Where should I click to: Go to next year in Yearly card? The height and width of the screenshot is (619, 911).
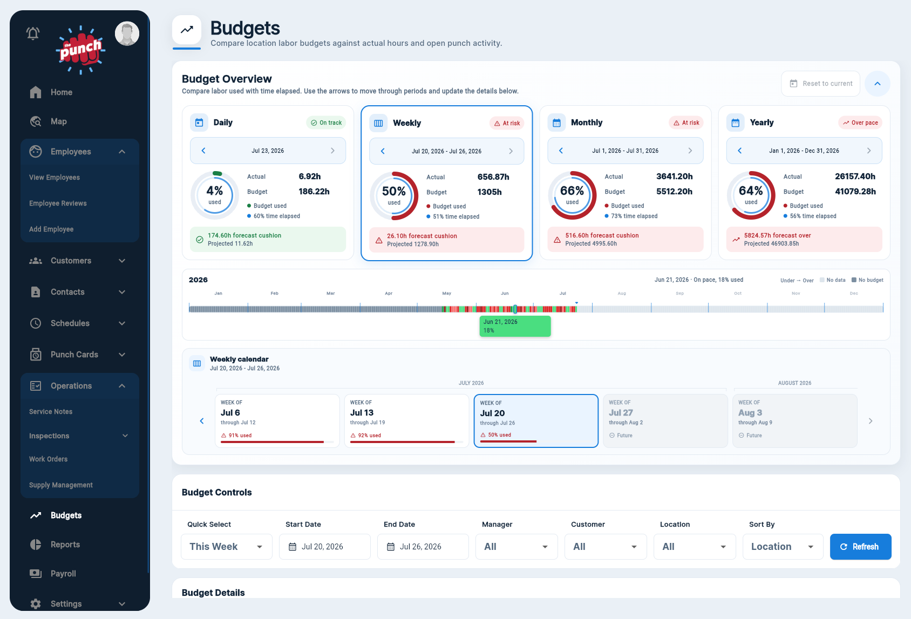[869, 151]
